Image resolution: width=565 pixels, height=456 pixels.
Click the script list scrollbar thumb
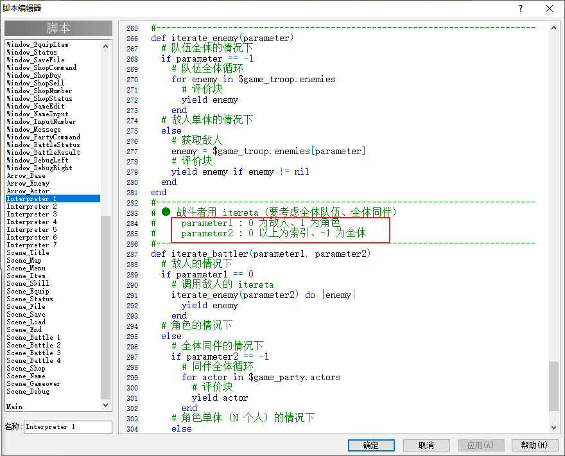pos(105,308)
